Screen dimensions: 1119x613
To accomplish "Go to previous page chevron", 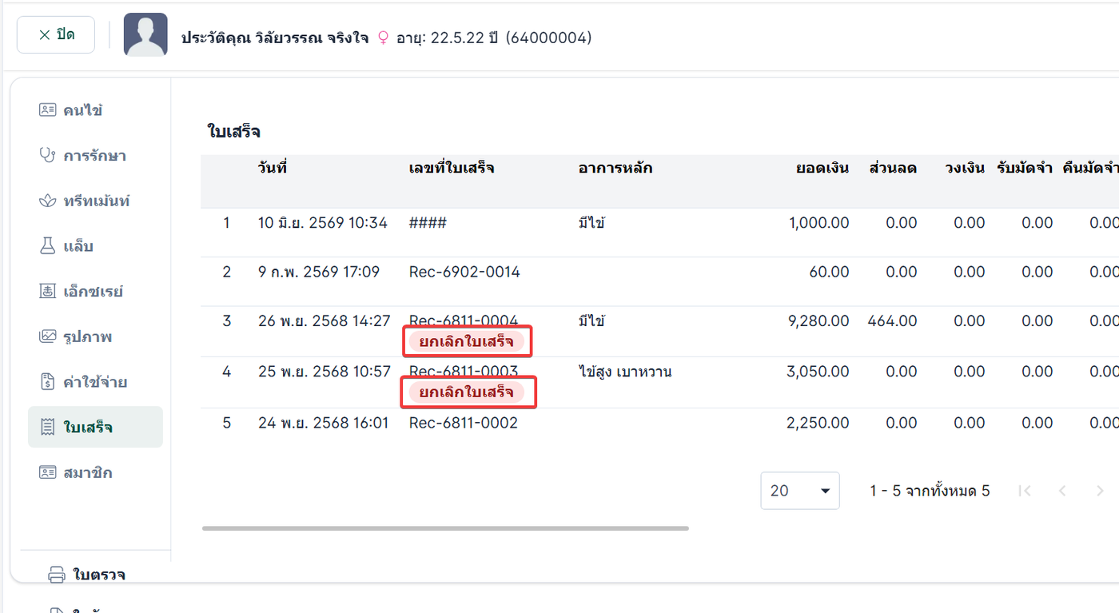I will coord(1062,491).
